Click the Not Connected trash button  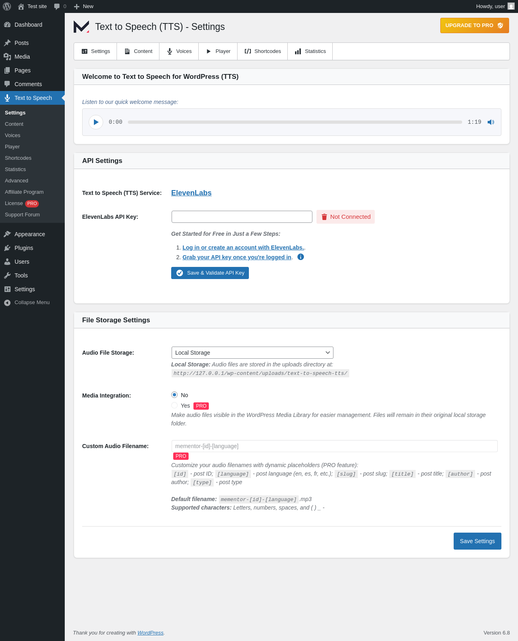pos(346,217)
